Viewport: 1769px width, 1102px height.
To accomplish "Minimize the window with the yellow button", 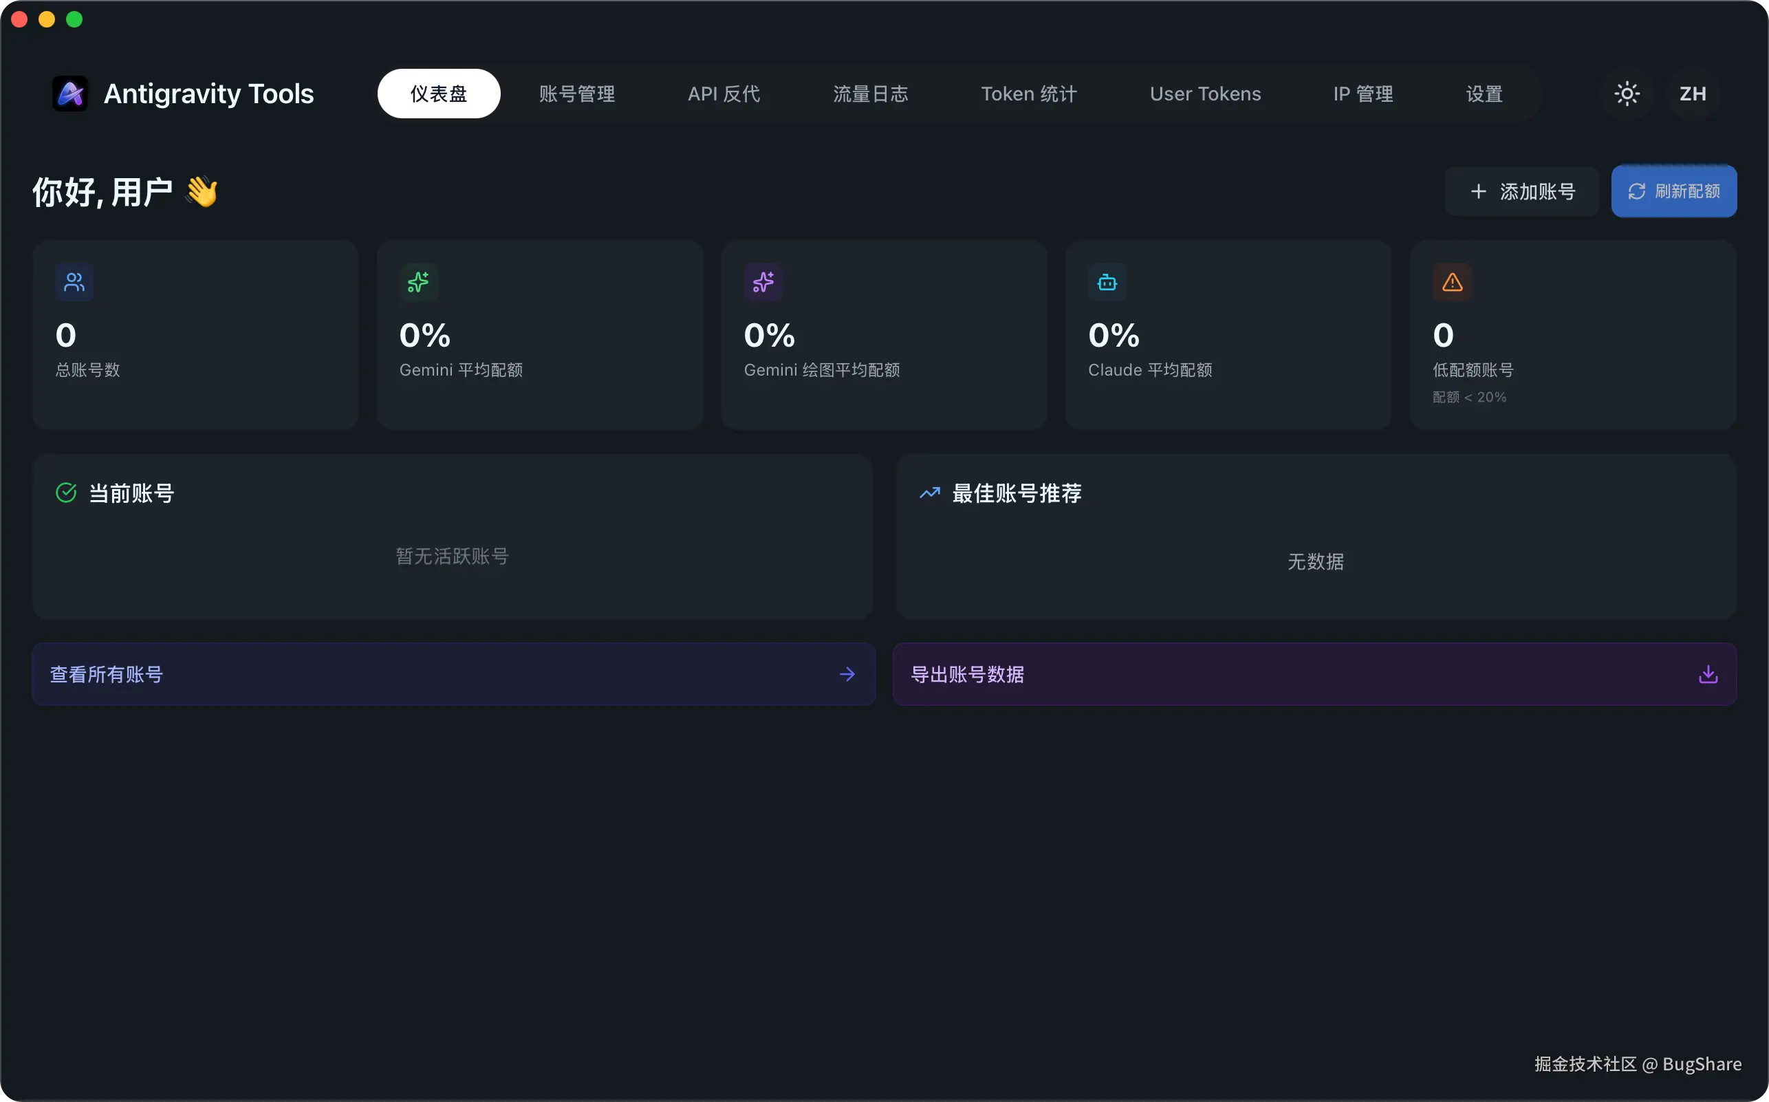I will (47, 19).
